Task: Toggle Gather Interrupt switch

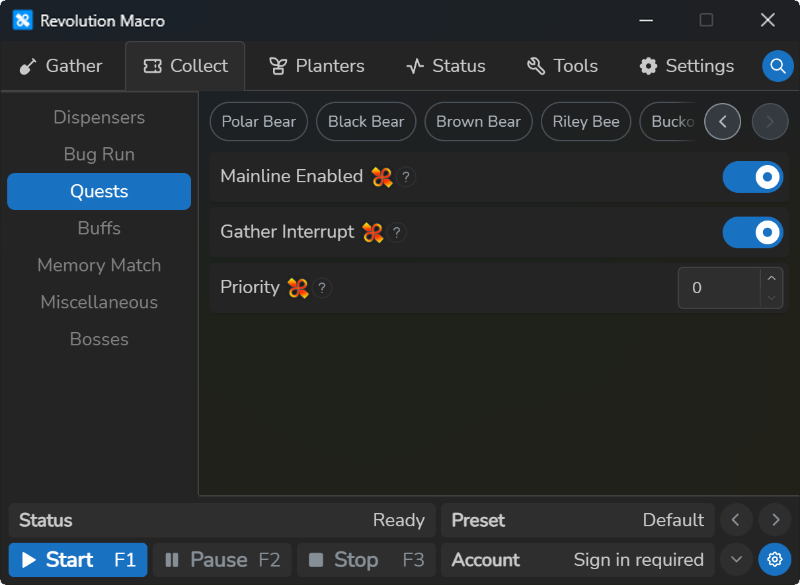Action: click(753, 232)
